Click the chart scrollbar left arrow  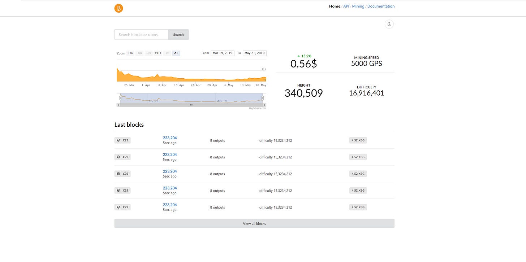point(118,105)
